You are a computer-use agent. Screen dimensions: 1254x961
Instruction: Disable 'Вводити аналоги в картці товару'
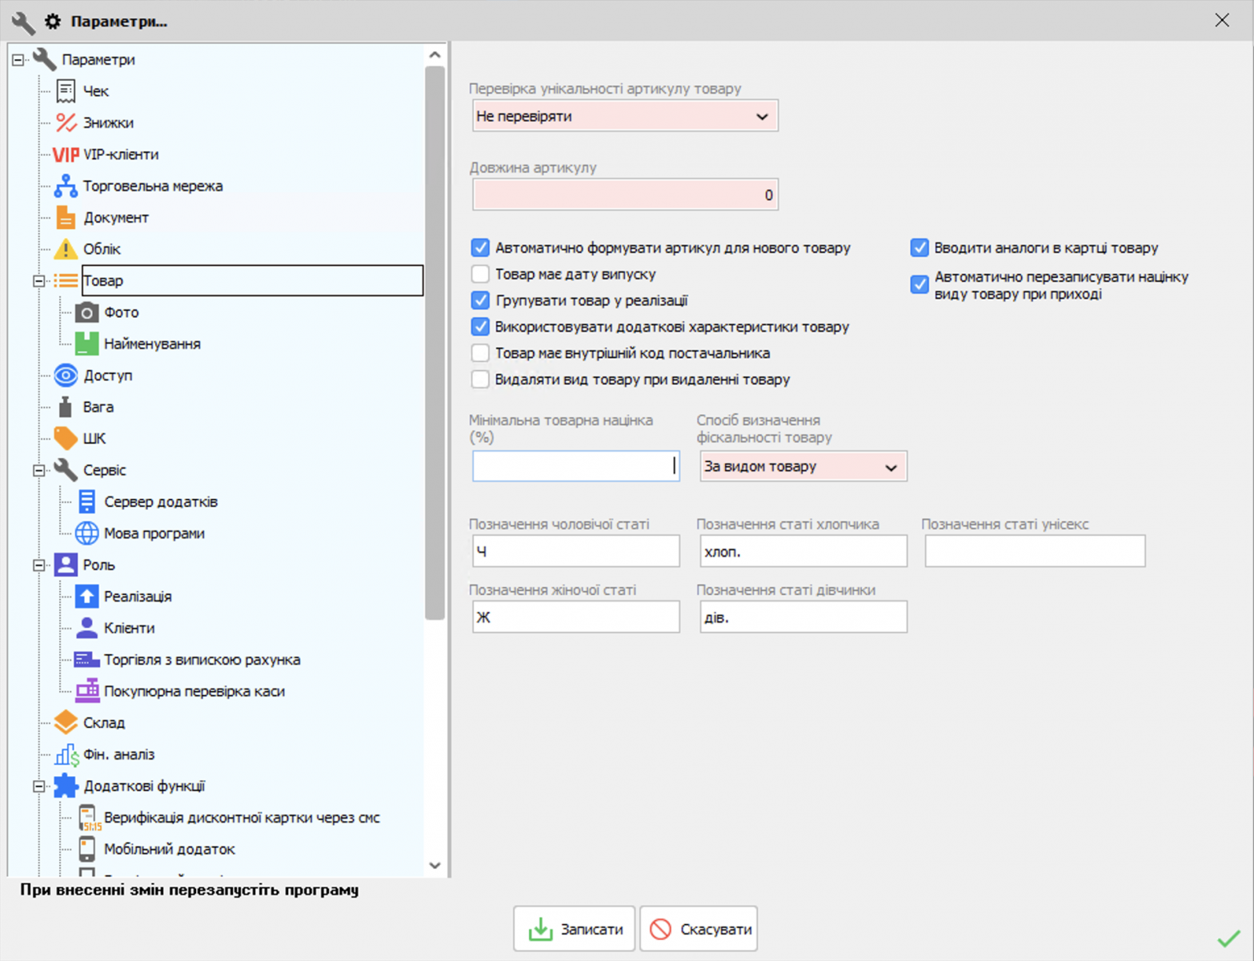coord(919,248)
